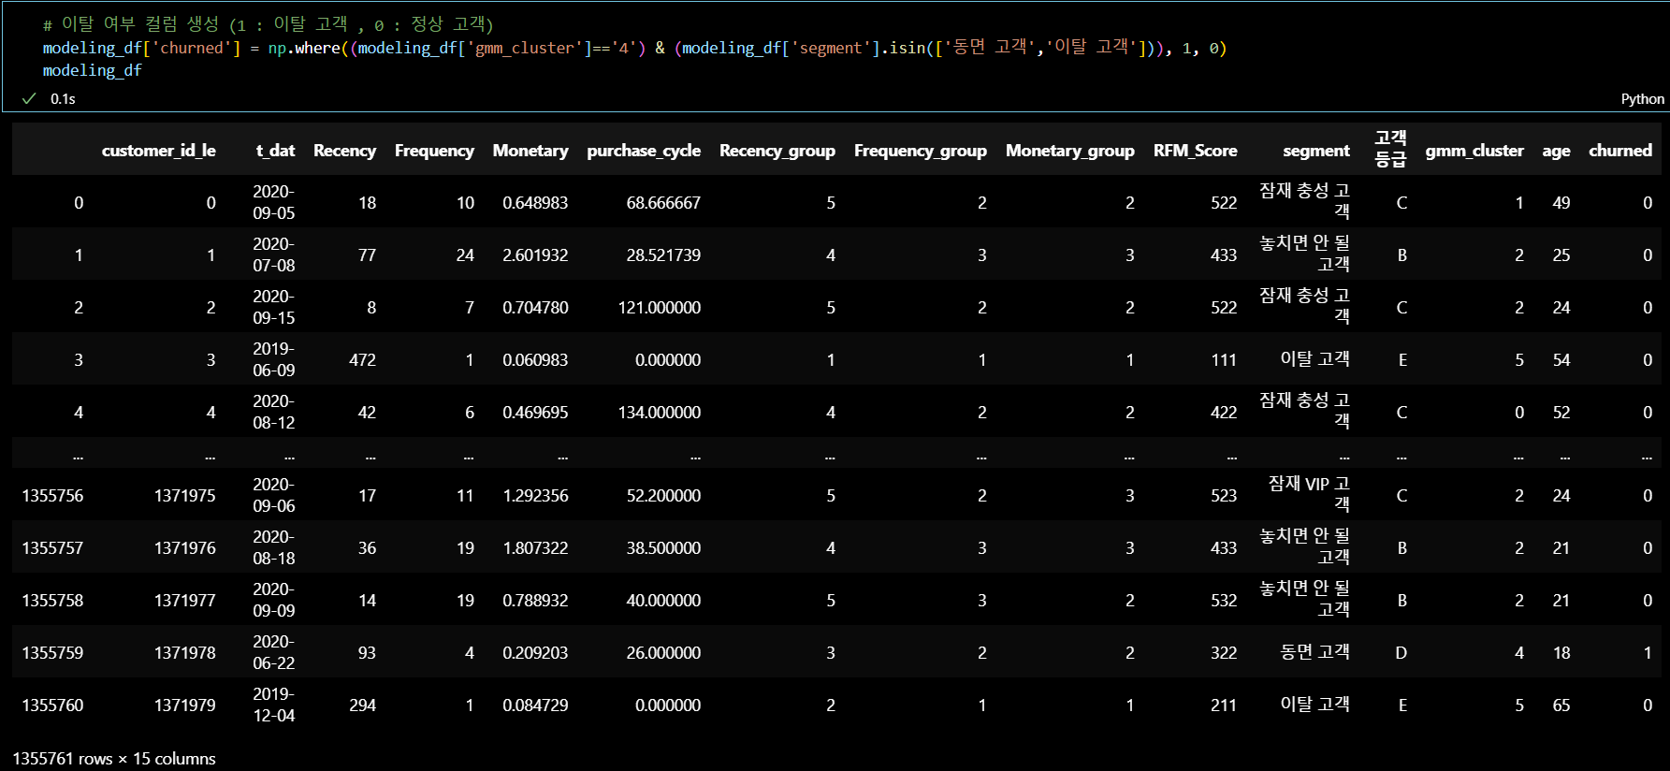1670x771 pixels.
Task: Click the churned column header
Action: pyautogui.click(x=1620, y=151)
